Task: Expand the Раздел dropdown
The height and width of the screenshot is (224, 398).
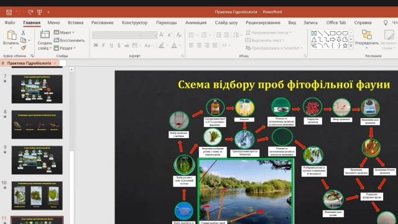Action: 65,48
